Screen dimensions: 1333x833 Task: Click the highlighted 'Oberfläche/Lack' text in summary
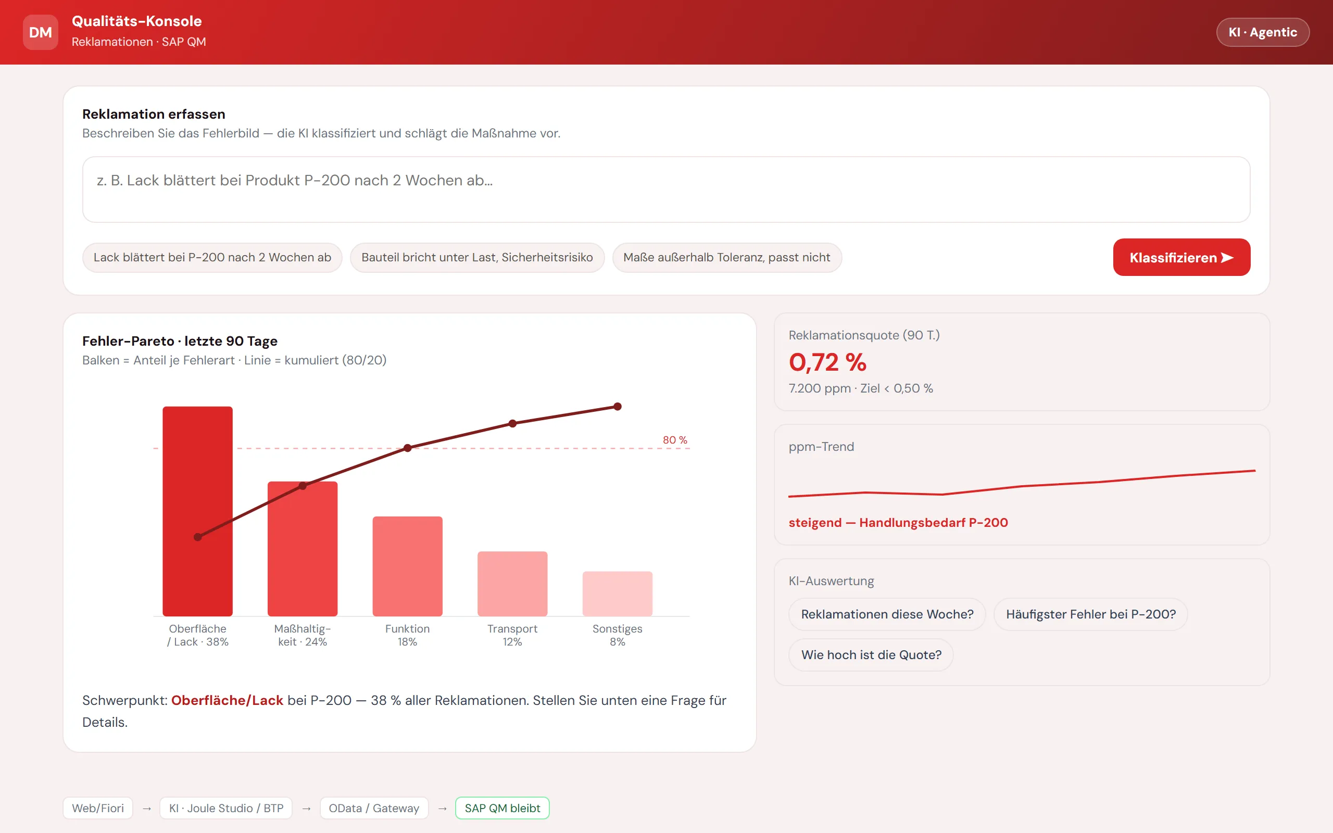(x=227, y=700)
